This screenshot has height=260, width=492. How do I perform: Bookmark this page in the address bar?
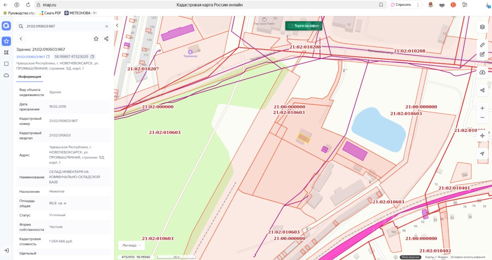pos(381,5)
